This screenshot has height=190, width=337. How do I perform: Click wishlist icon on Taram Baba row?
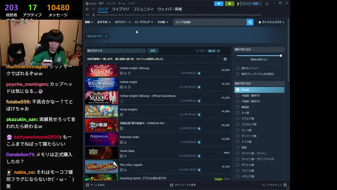click(x=199, y=156)
